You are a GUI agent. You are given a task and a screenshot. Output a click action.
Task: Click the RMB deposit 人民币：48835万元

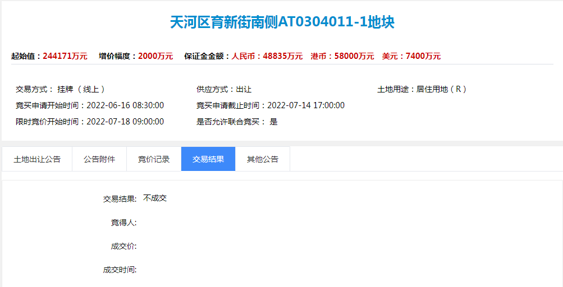point(267,56)
